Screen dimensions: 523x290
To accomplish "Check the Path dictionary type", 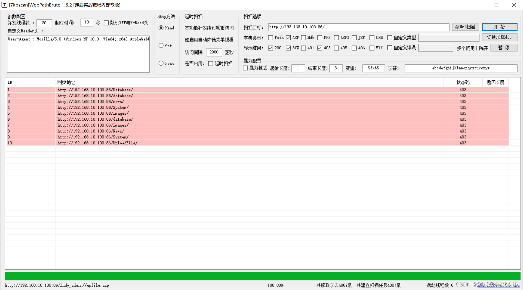I will (x=271, y=38).
